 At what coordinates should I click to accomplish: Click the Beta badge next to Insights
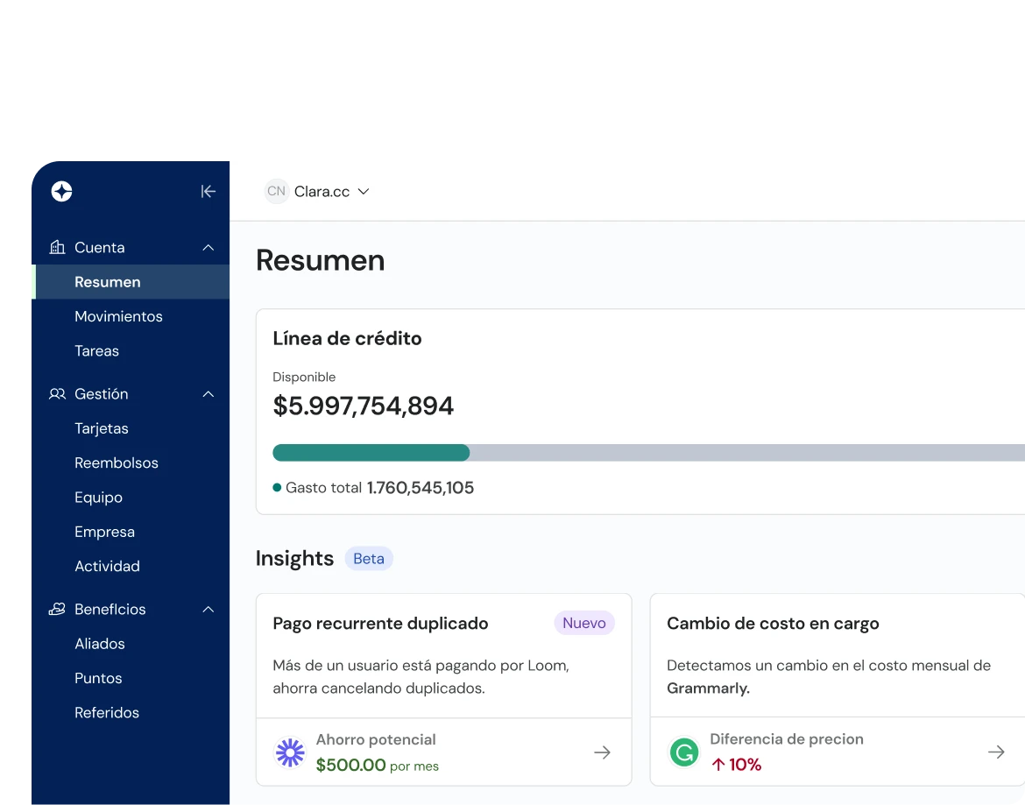(368, 558)
